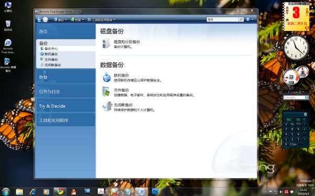Screen dimensions: 315x196
Task: Open the 备份 toolbar menu
Action: (x=60, y=20)
